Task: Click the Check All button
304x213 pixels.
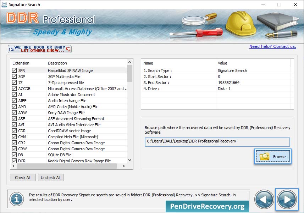Action: click(x=23, y=177)
